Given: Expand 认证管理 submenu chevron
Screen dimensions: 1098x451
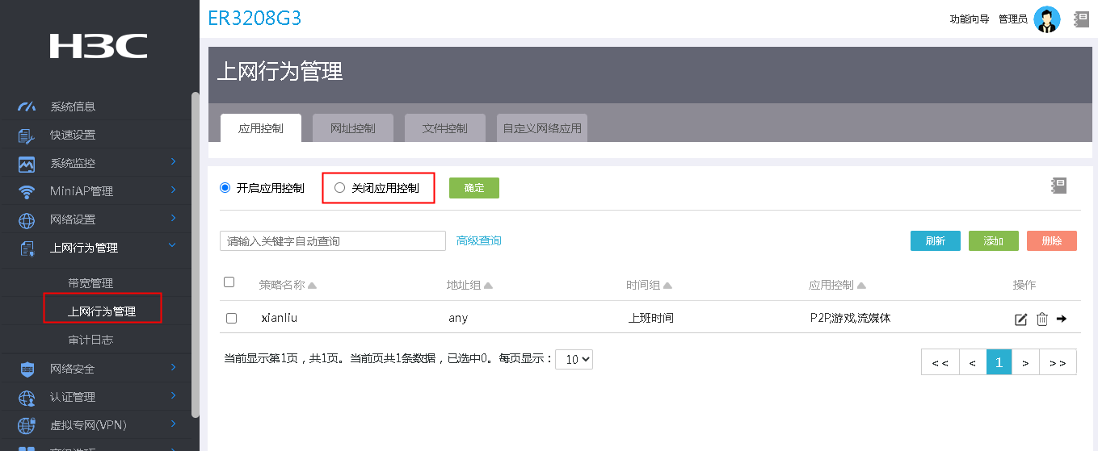Looking at the screenshot, I should (x=173, y=396).
